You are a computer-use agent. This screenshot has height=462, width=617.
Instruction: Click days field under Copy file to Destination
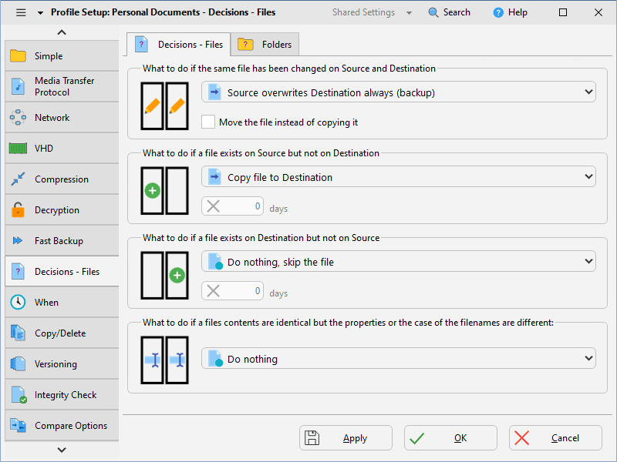click(x=233, y=206)
